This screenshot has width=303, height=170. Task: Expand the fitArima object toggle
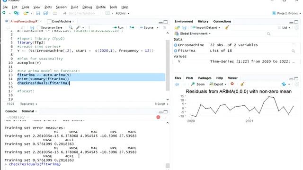(x=176, y=51)
